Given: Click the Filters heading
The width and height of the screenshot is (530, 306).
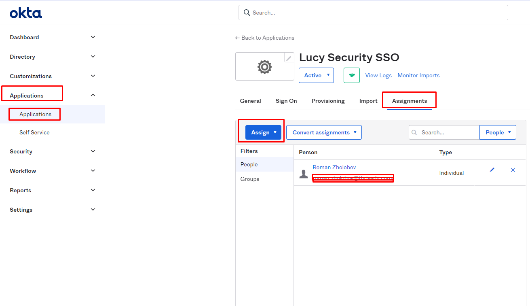Looking at the screenshot, I should point(249,151).
